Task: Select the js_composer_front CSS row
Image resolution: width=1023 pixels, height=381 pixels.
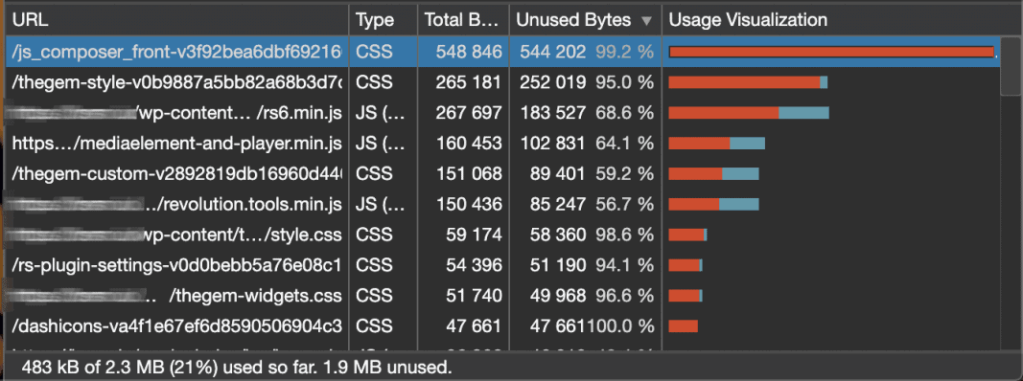Action: point(502,52)
